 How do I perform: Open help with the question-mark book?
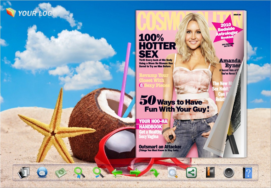point(248,172)
